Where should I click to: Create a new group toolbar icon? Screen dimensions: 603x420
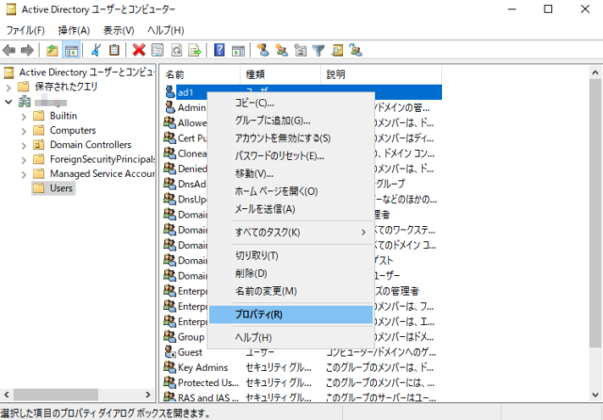point(282,50)
